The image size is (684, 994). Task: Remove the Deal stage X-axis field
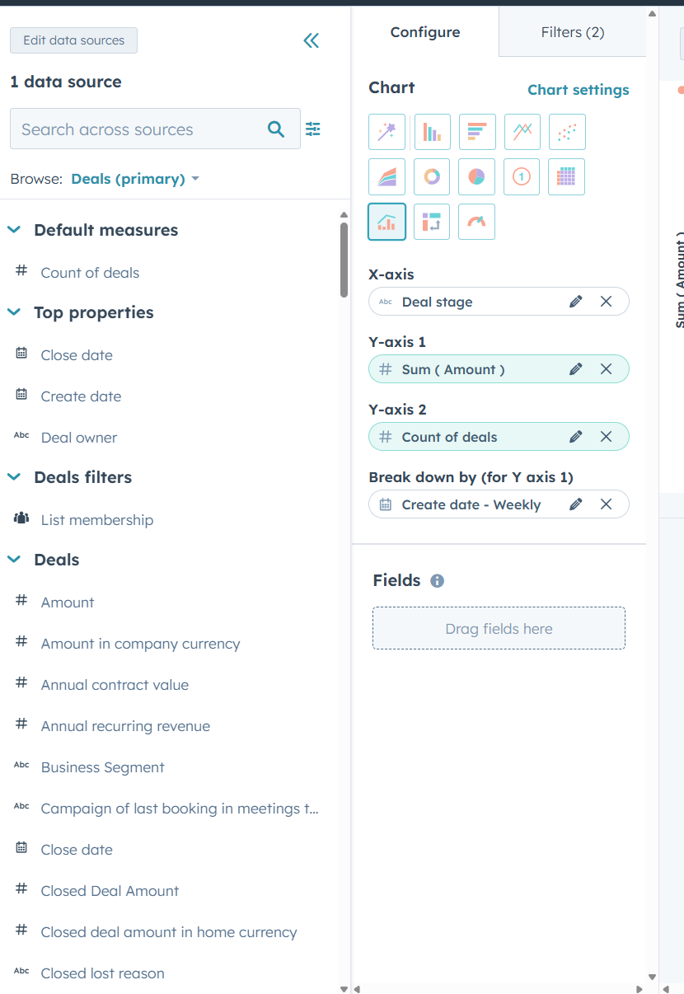coord(606,302)
